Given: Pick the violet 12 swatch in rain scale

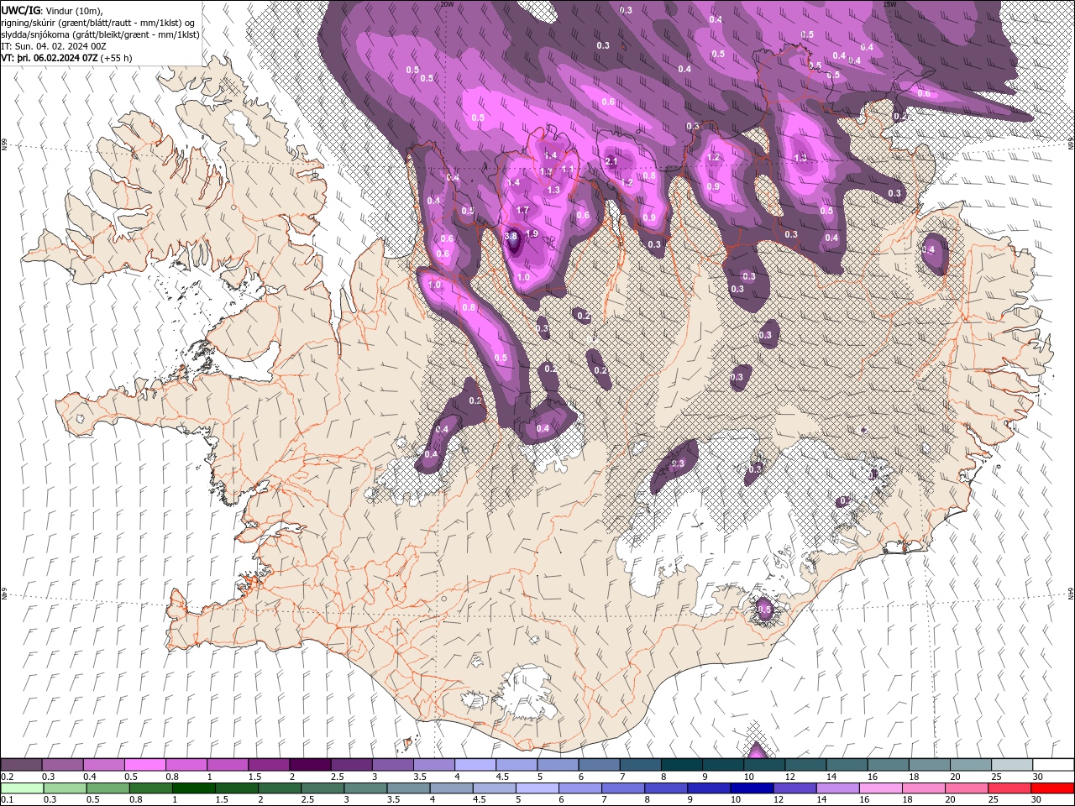Looking at the screenshot, I should pos(794,788).
